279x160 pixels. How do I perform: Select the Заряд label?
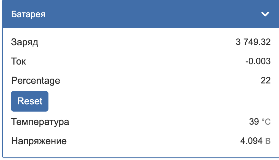tap(25, 43)
